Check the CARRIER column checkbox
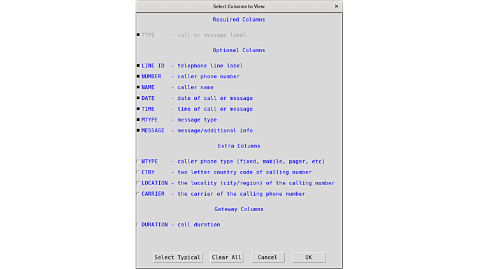 pos(138,193)
